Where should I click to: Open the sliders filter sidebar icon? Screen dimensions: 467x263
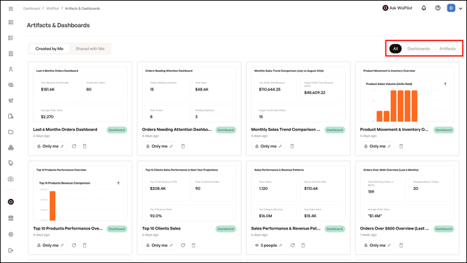click(10, 100)
